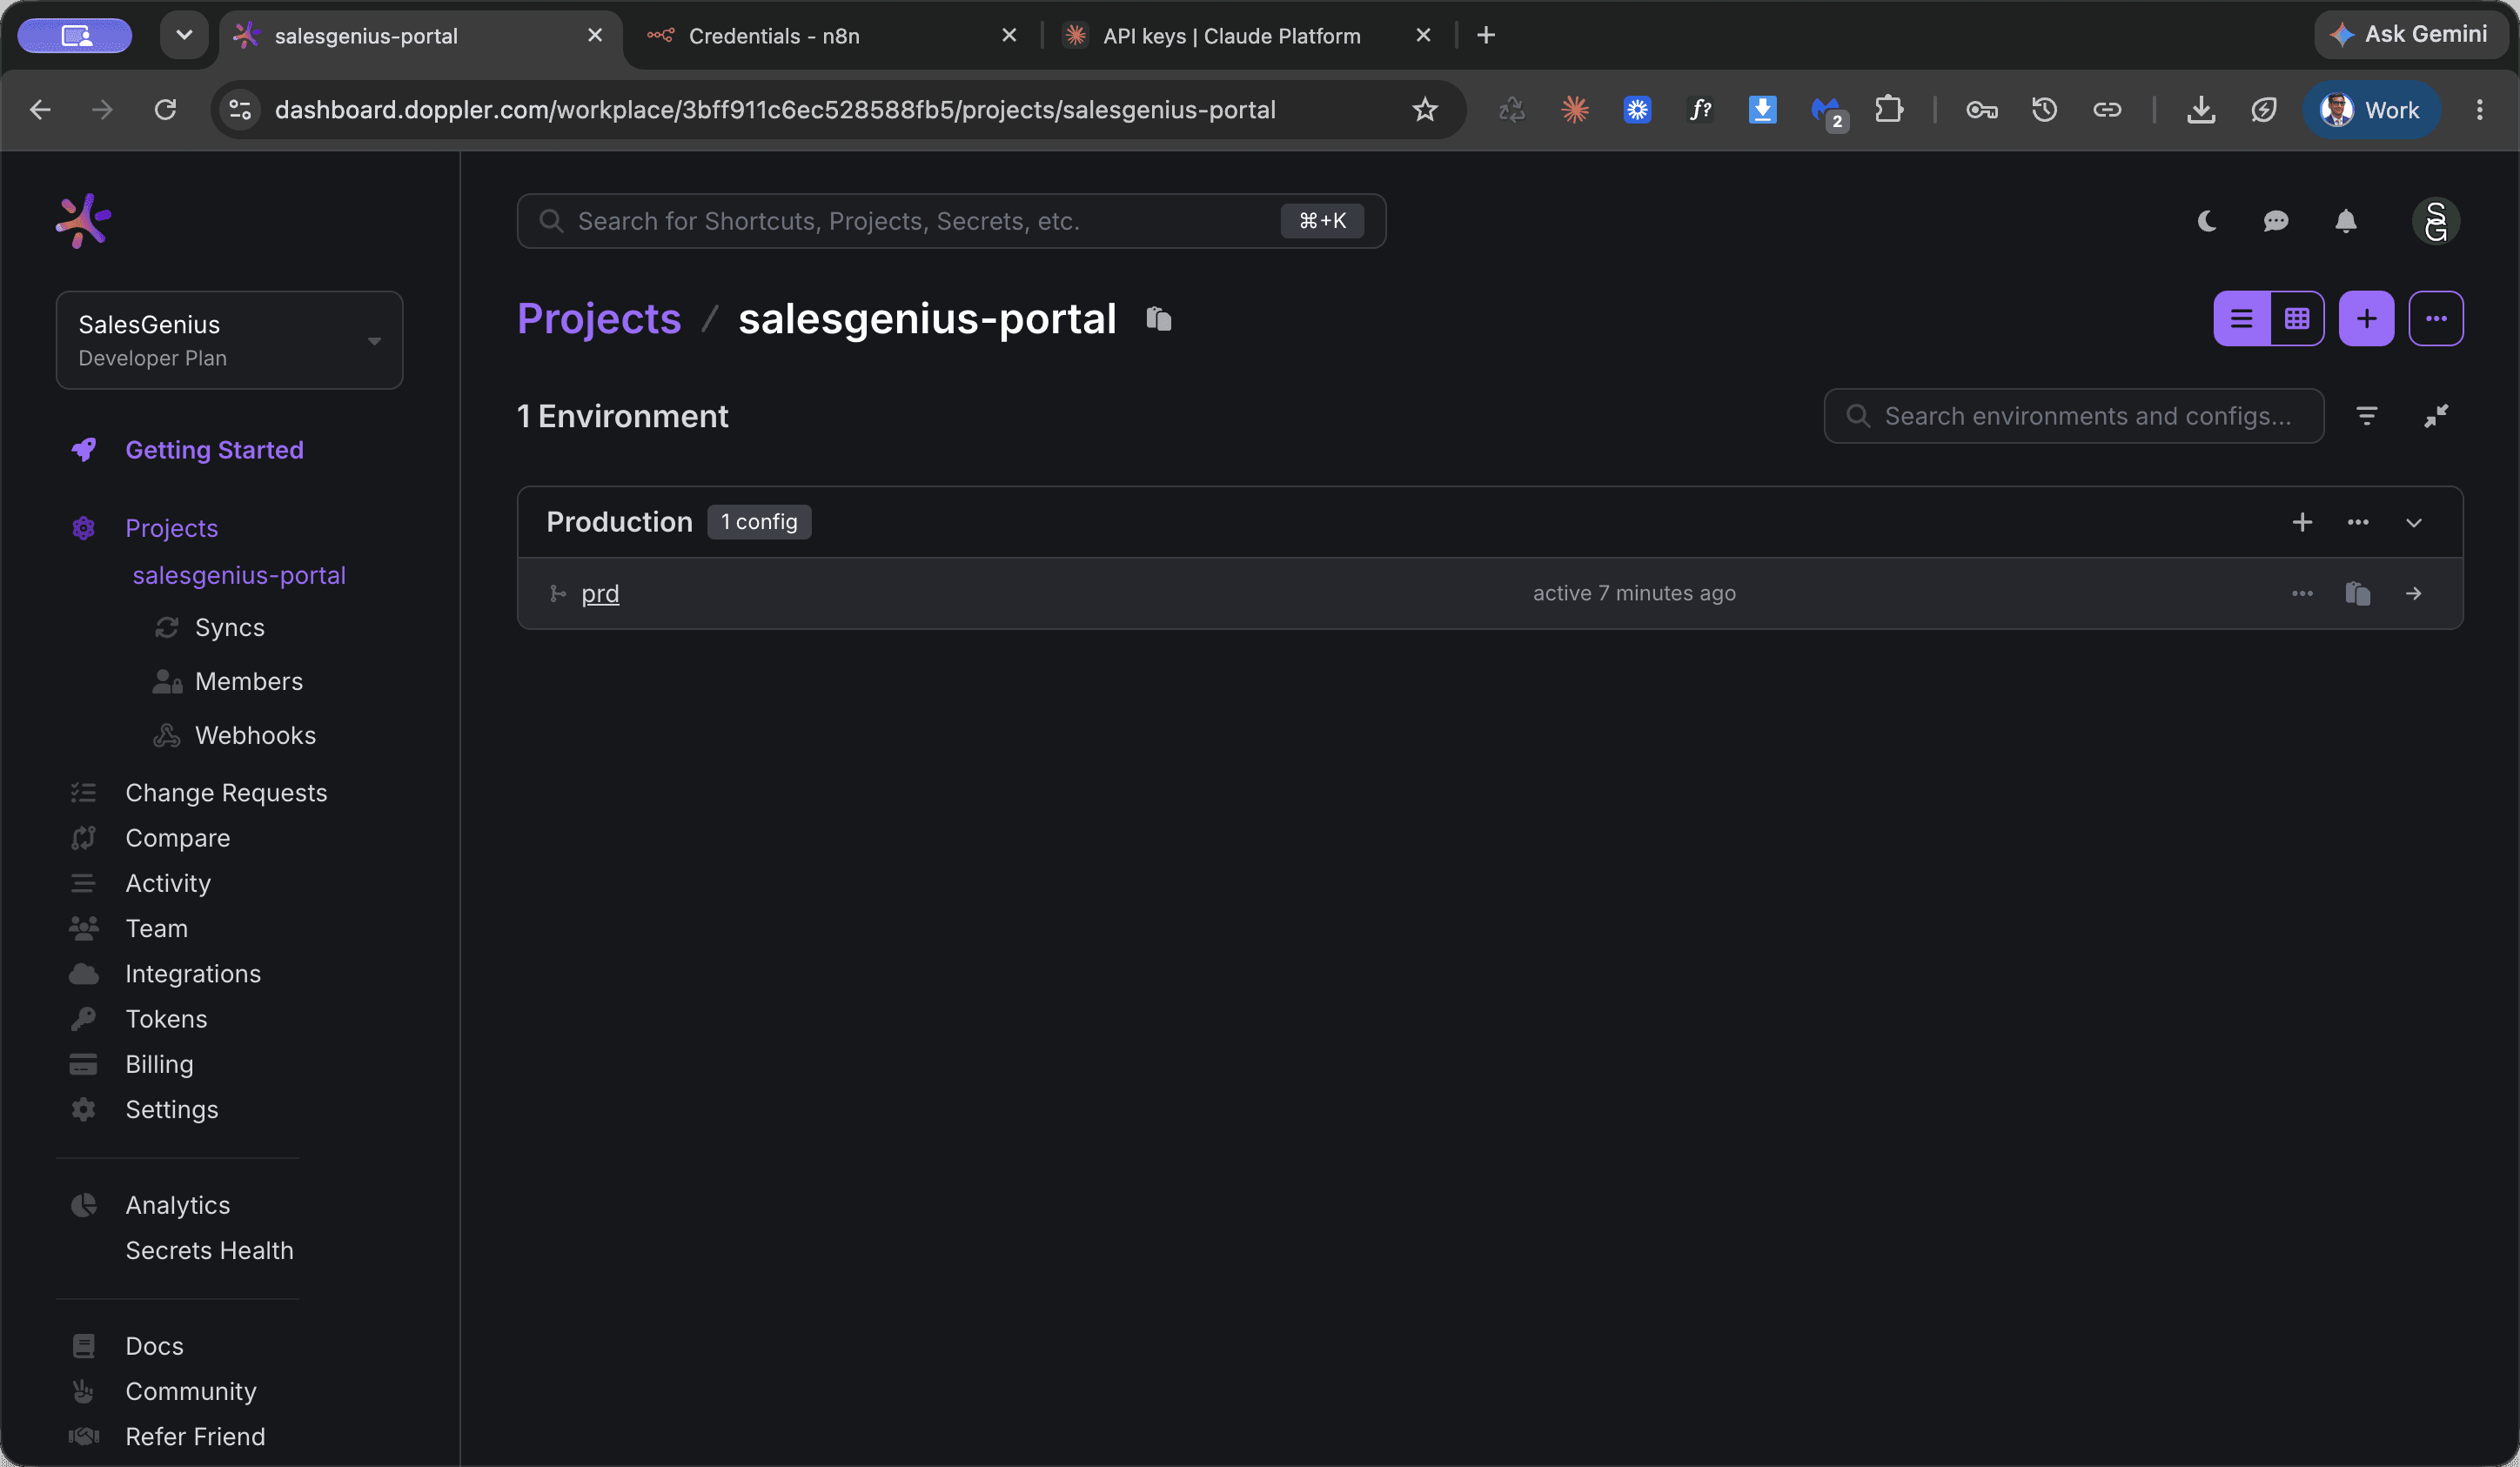Open the password manager key icon
Screen dimensions: 2520x1467
pos(1981,110)
